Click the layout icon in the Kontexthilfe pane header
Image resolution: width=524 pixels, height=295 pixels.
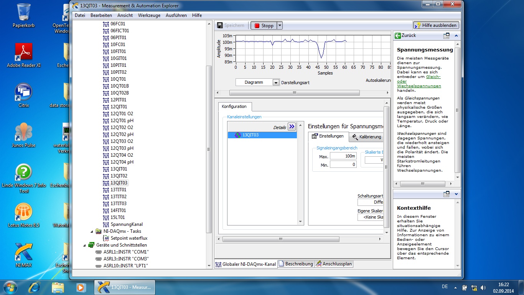point(446,194)
